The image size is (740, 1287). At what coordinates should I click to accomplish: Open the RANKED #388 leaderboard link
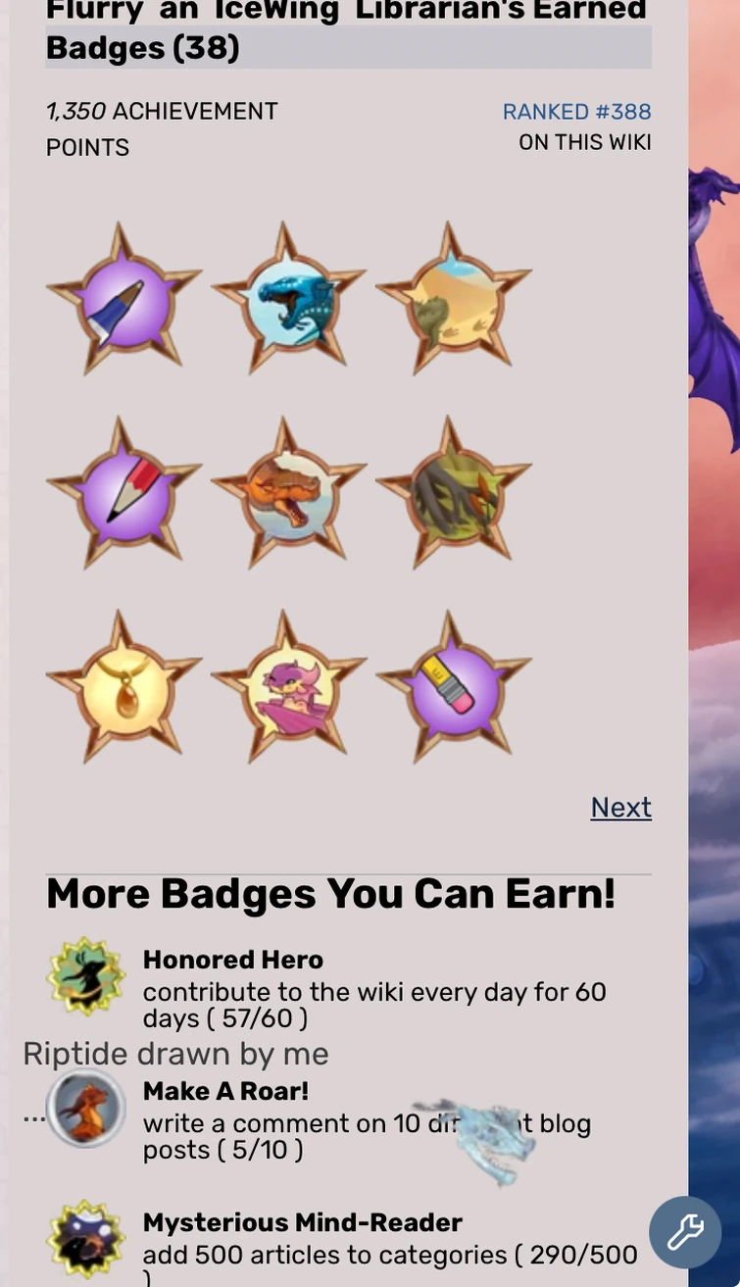576,112
